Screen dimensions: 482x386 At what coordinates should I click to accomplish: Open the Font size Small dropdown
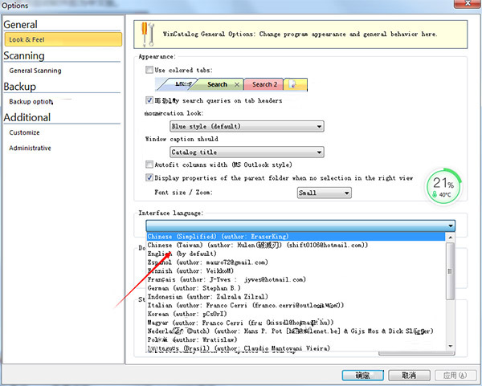[x=324, y=193]
